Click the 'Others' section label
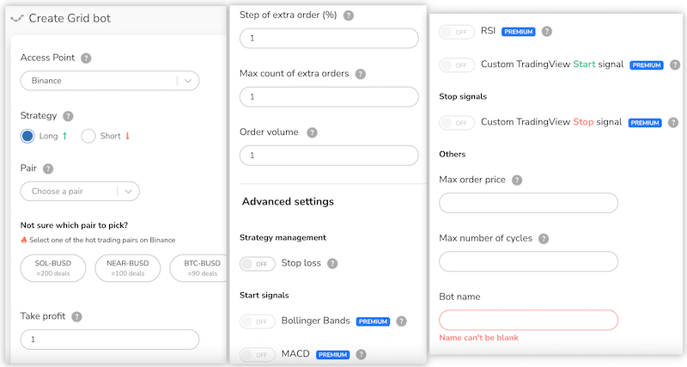Image resolution: width=687 pixels, height=367 pixels. tap(453, 155)
